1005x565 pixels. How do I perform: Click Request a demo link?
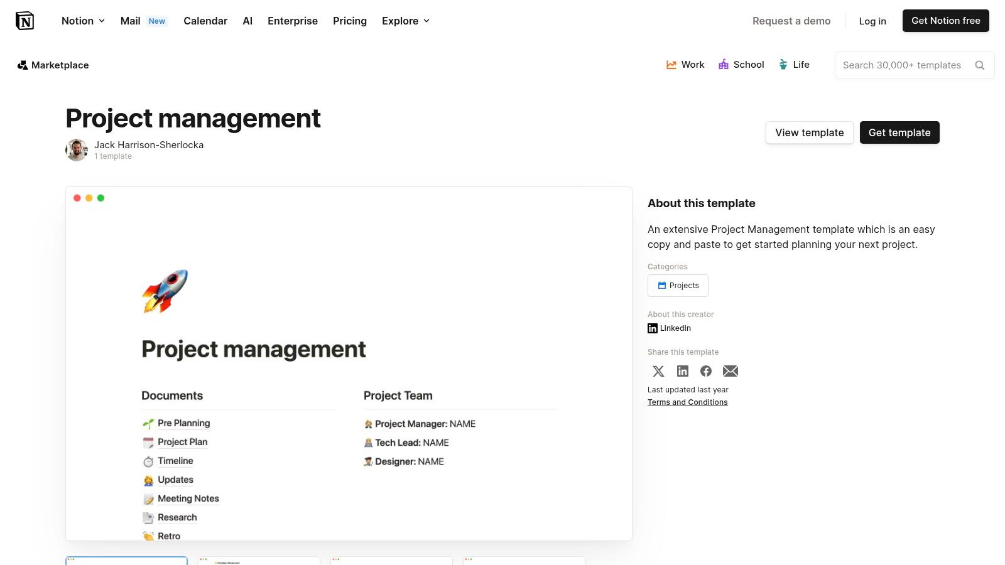pyautogui.click(x=791, y=21)
